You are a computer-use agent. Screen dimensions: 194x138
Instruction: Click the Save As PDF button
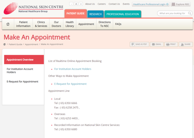(139, 44)
